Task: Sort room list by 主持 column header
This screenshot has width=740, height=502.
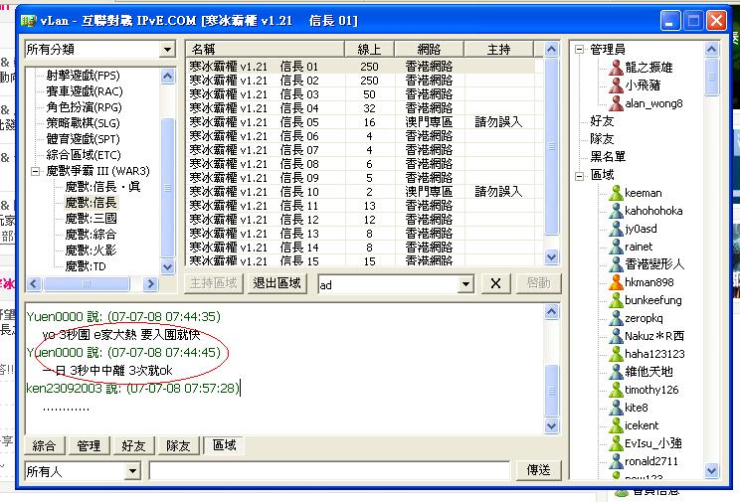Action: point(499,49)
